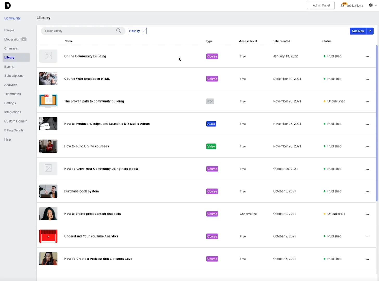Expand the Add New dropdown arrow
This screenshot has height=281, width=379.
pos(370,31)
